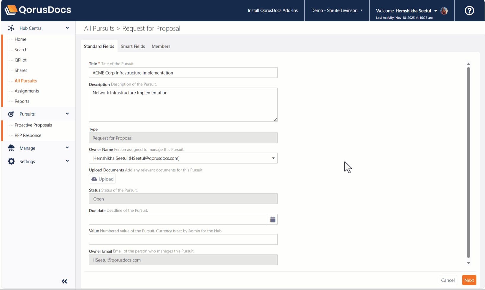Click the Settings gear icon
The height and width of the screenshot is (290, 485).
(11, 161)
